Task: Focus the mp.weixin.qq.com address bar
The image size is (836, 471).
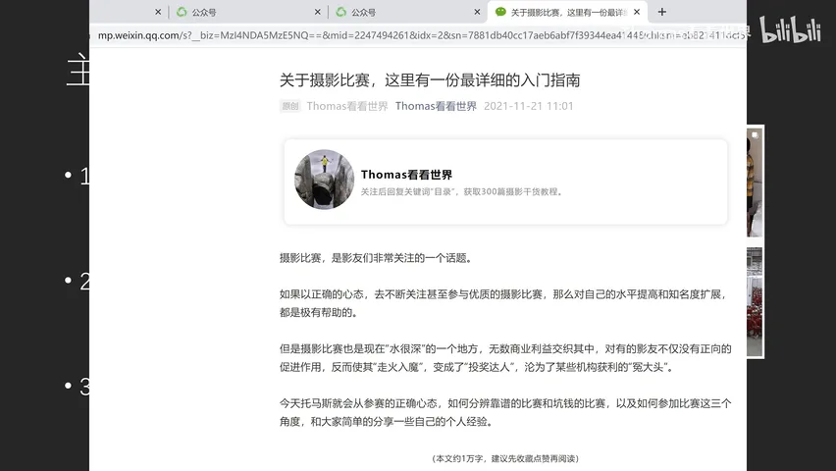Action: click(418, 35)
